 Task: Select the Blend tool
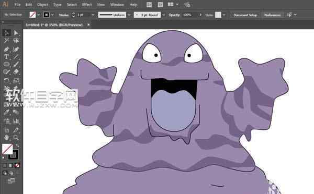click(x=16, y=112)
